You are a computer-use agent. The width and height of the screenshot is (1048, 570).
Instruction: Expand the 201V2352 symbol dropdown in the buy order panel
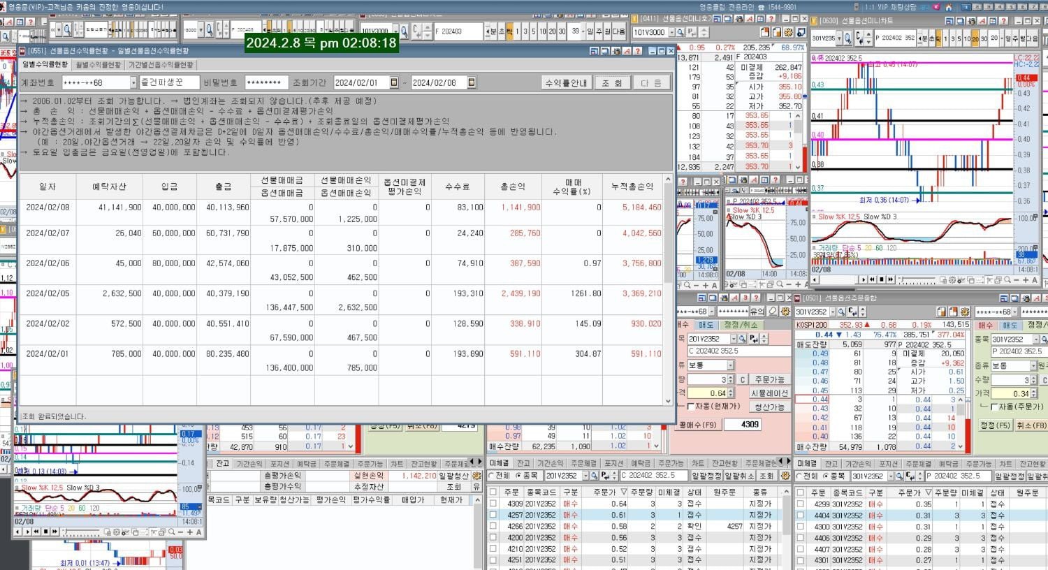point(732,339)
